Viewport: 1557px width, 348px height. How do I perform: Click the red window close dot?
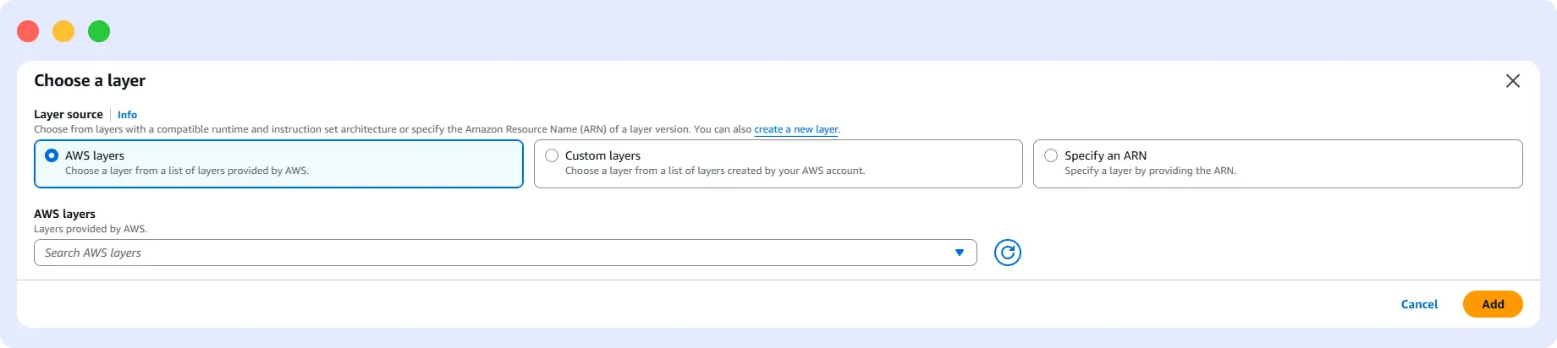pyautogui.click(x=28, y=31)
